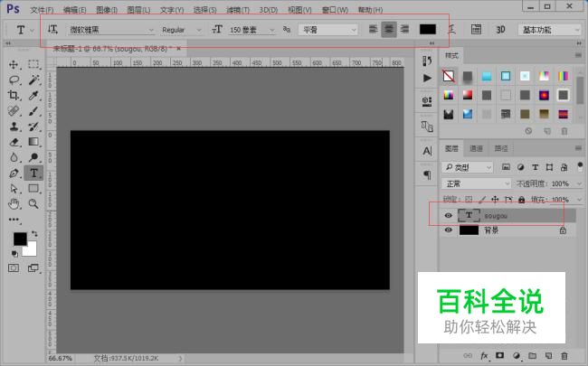
Task: Change the screen mode
Action: pos(33,267)
